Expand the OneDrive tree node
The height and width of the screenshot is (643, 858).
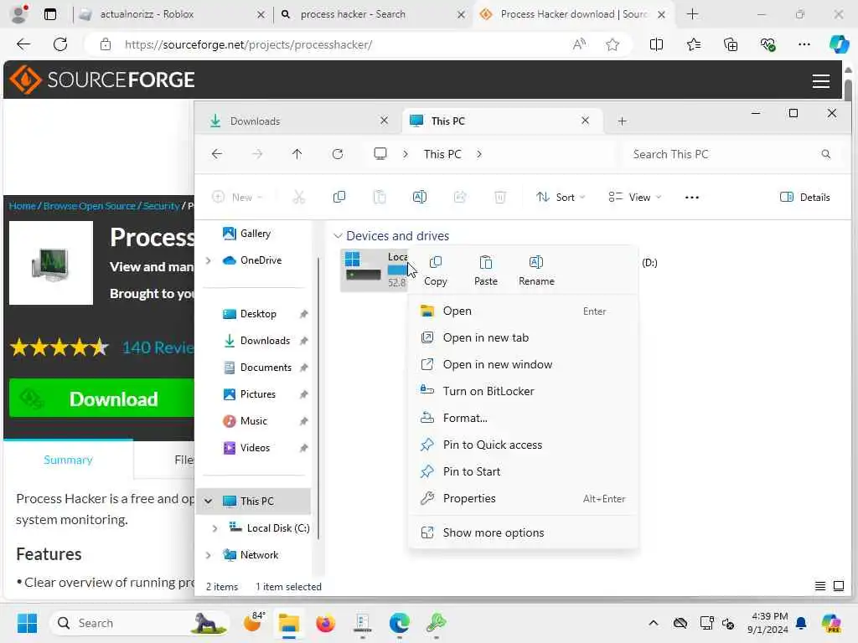coord(208,260)
